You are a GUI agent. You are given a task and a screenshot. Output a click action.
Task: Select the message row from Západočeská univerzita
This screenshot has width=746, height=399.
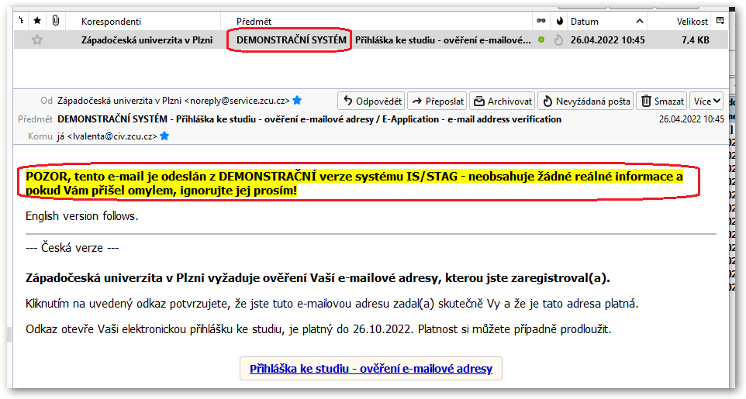(x=371, y=40)
